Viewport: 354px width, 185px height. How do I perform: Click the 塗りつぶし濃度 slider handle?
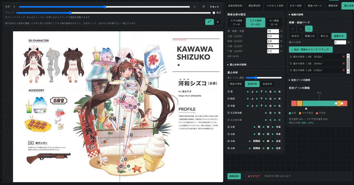pos(255,78)
